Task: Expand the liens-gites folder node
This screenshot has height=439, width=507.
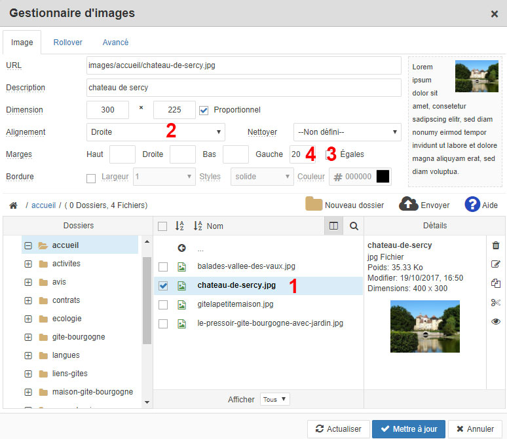Action: click(x=28, y=374)
